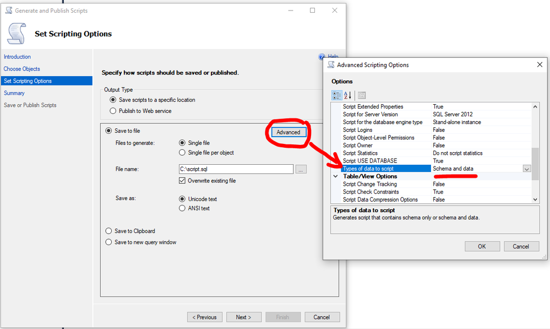
Task: Click the options list scroll up arrow
Action: tap(535, 107)
